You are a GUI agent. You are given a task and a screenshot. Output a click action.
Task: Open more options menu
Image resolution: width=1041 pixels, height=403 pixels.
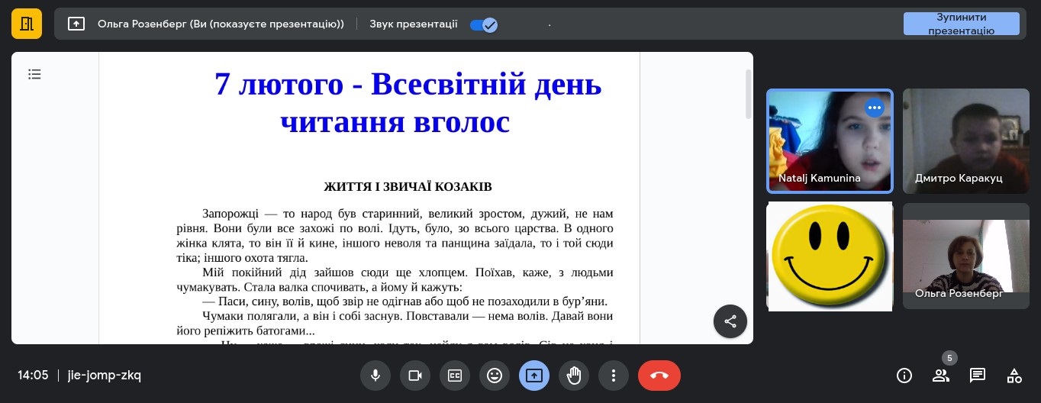[614, 376]
